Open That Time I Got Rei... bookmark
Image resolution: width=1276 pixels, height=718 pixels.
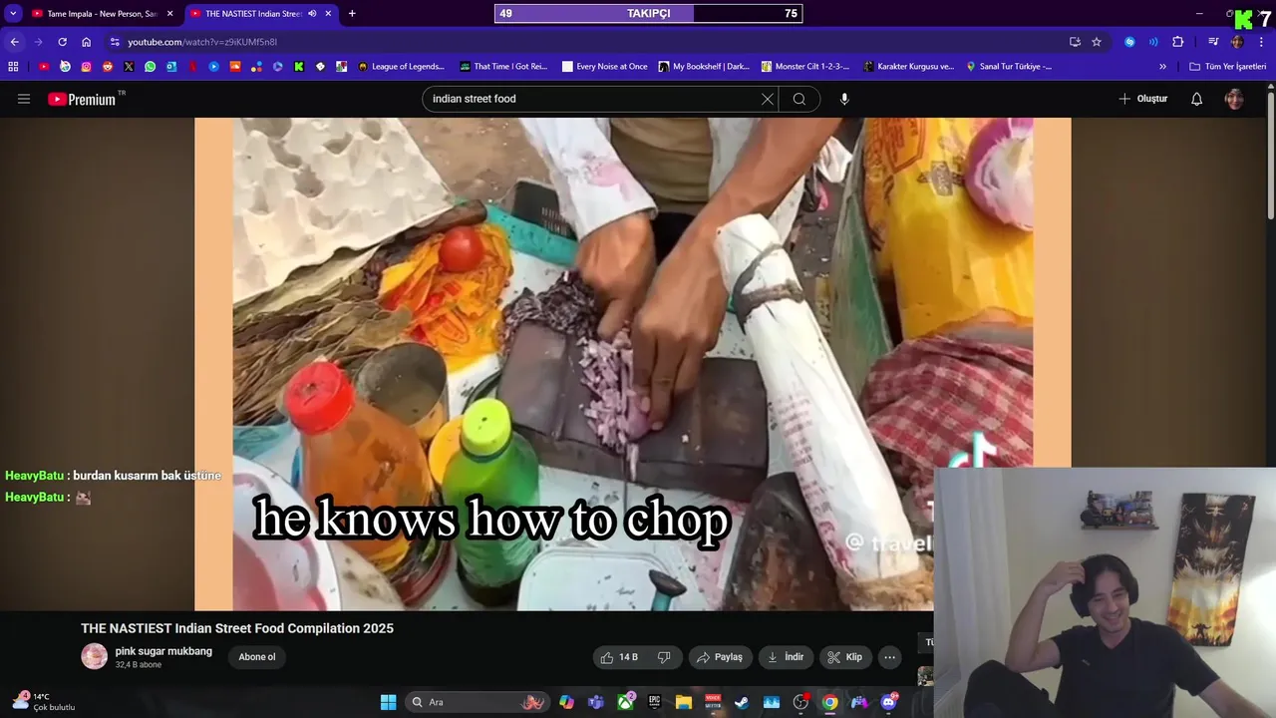[x=503, y=67]
